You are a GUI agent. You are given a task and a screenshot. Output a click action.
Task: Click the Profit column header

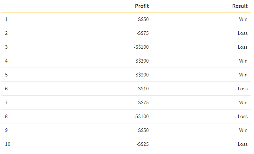pyautogui.click(x=142, y=6)
